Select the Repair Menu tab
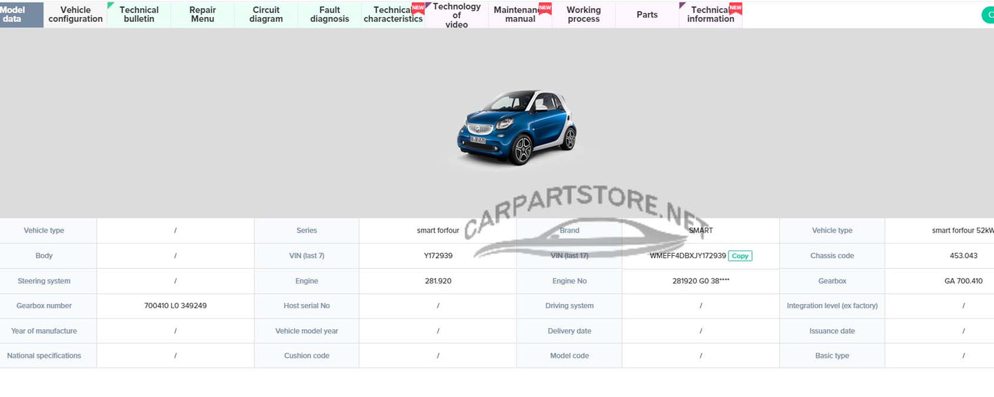 click(202, 14)
